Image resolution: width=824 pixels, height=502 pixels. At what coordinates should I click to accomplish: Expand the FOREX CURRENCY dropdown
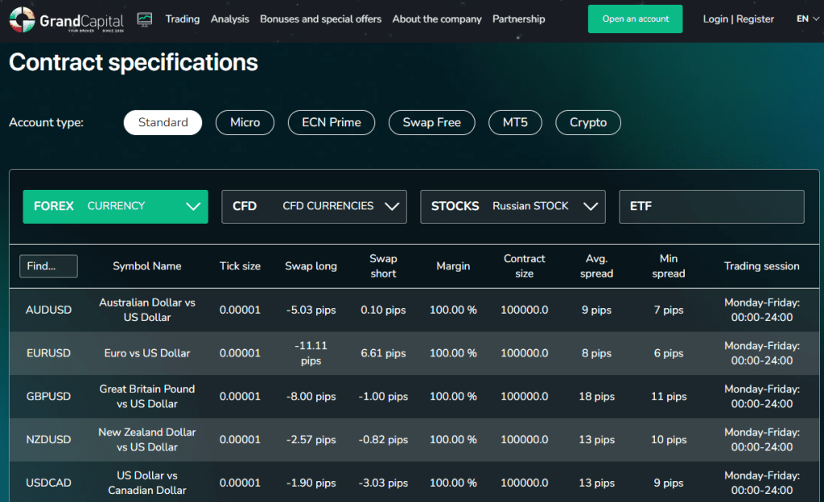[x=116, y=207]
